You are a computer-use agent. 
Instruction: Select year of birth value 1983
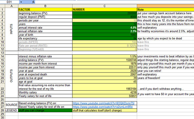[x=104, y=35]
